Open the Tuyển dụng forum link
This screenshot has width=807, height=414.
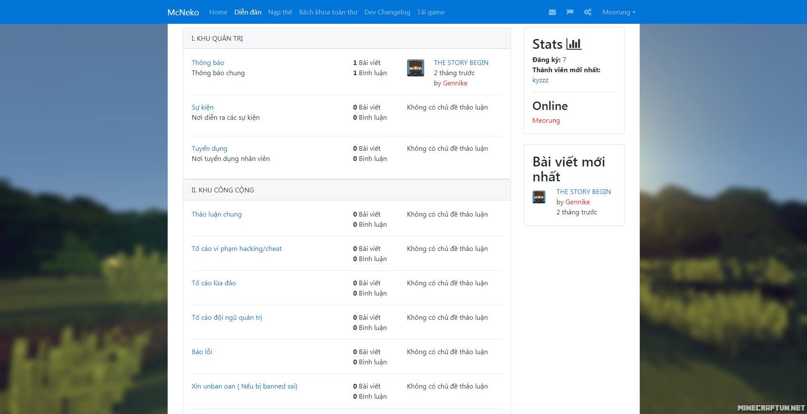point(209,149)
